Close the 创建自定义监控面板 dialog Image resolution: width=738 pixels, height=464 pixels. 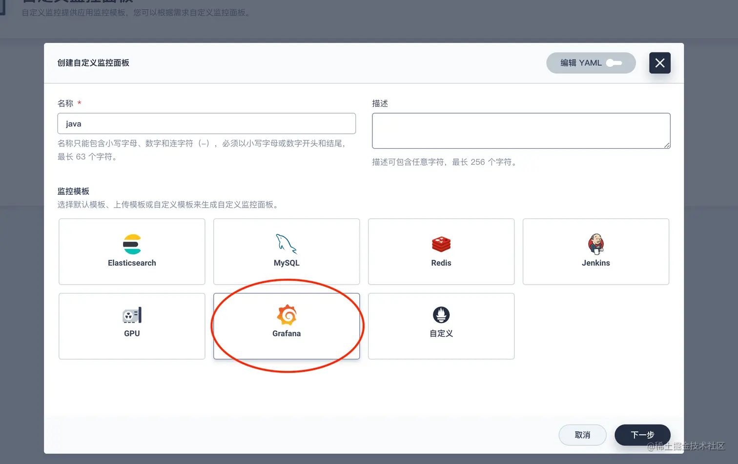660,63
